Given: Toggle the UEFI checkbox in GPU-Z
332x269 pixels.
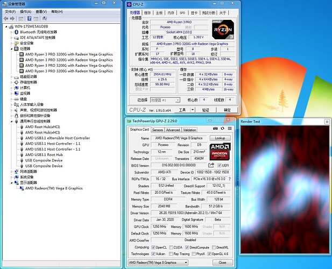Looking at the screenshot, I should click(220, 165).
